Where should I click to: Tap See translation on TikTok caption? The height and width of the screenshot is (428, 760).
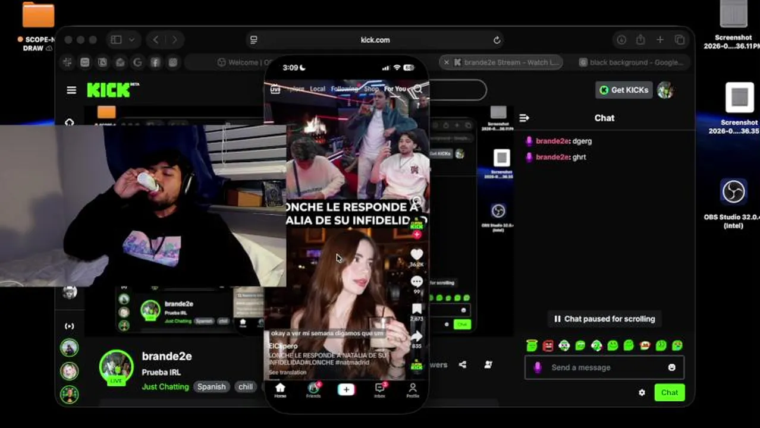pos(287,372)
